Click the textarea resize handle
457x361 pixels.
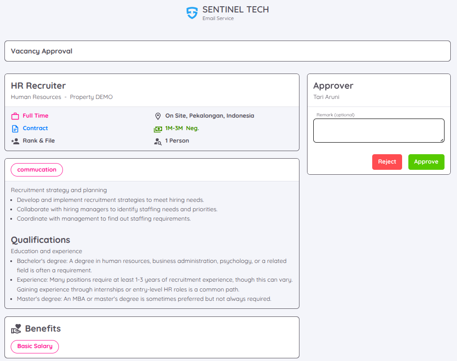[442, 140]
